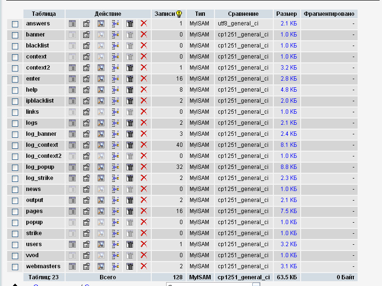Drop the answers table red X
The image size is (382, 286).
[x=144, y=24]
